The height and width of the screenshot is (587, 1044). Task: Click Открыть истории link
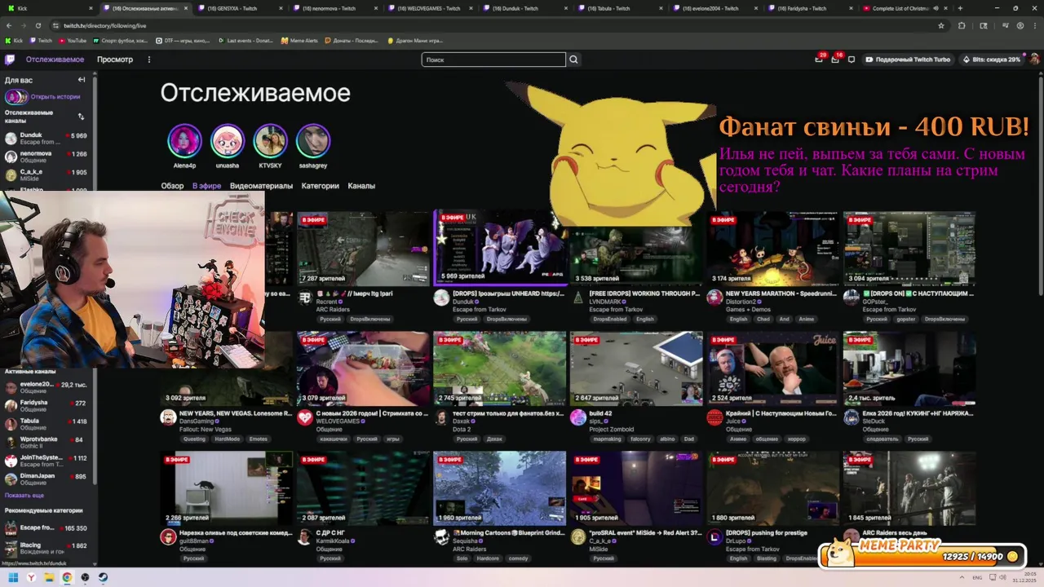pos(55,97)
